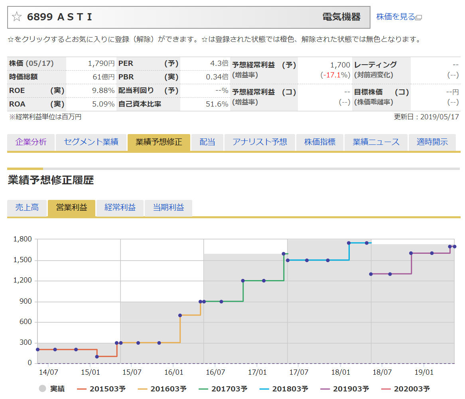Click the レーティング label

pos(375,65)
